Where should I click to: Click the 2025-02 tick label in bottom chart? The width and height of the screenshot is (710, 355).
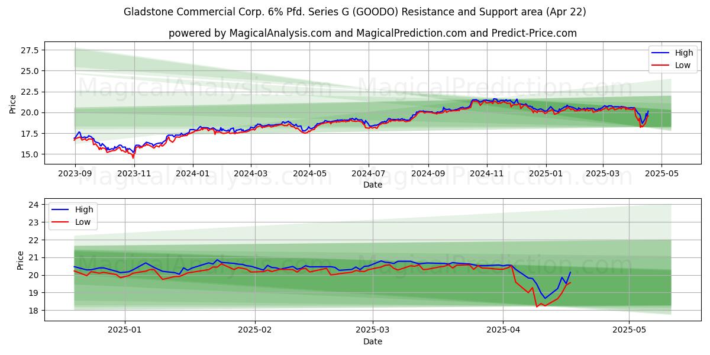coord(255,331)
